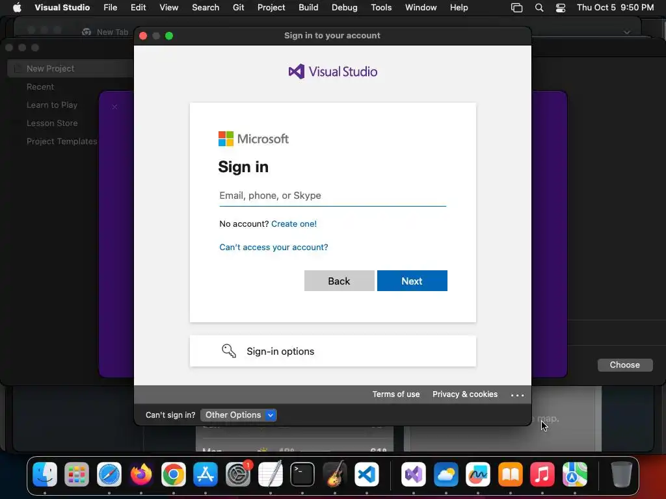Open the File menu

(x=111, y=8)
